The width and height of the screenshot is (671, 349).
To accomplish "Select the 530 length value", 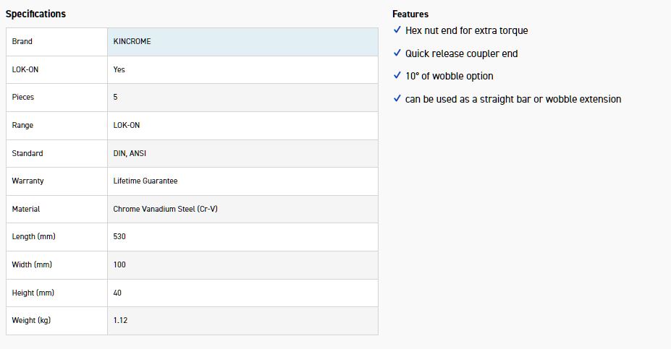I will pos(119,237).
